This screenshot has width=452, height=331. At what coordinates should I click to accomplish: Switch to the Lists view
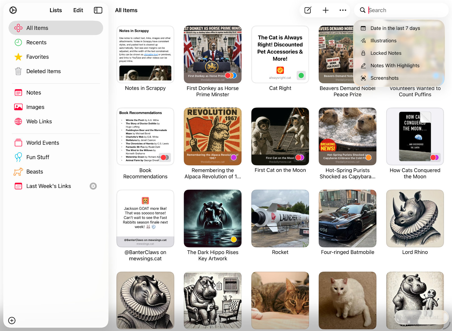55,10
